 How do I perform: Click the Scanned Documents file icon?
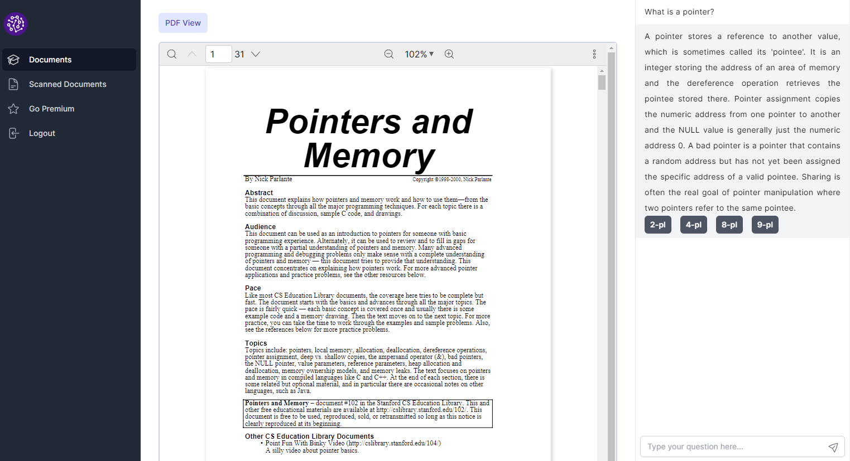tap(14, 84)
